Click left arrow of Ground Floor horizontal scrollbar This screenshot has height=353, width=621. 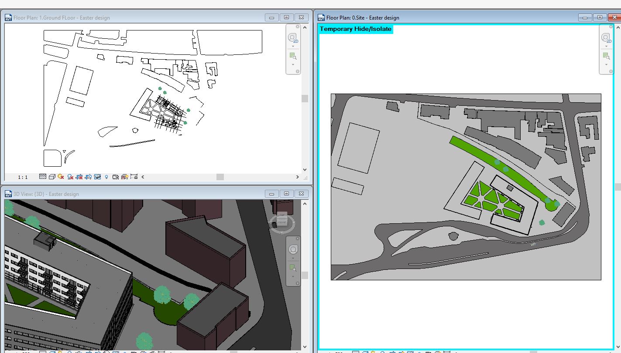point(143,177)
